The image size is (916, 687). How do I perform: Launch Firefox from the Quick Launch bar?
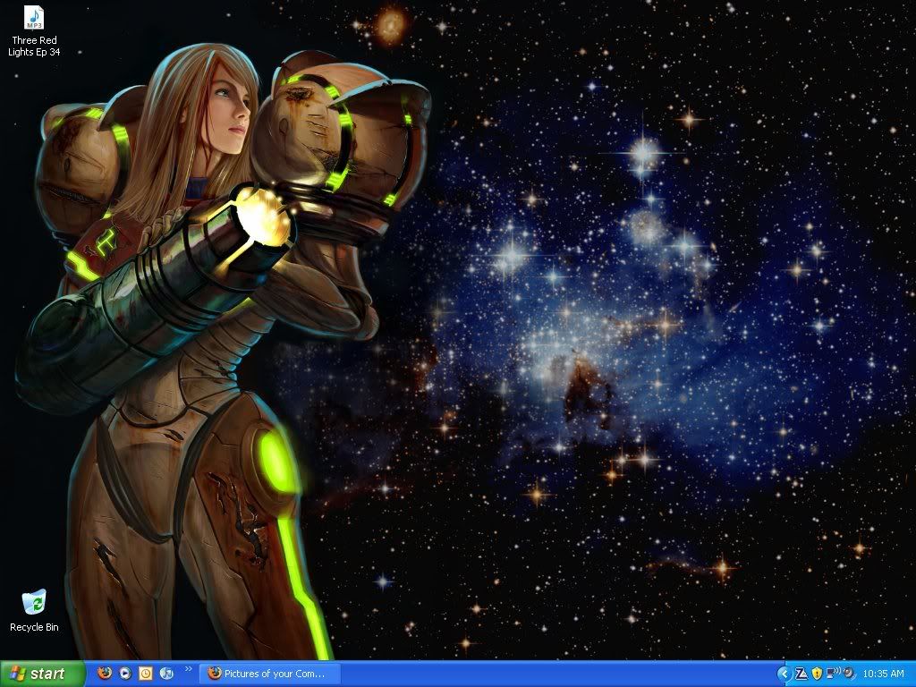pos(105,674)
